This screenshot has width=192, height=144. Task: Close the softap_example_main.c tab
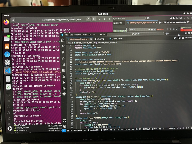pos(91,39)
